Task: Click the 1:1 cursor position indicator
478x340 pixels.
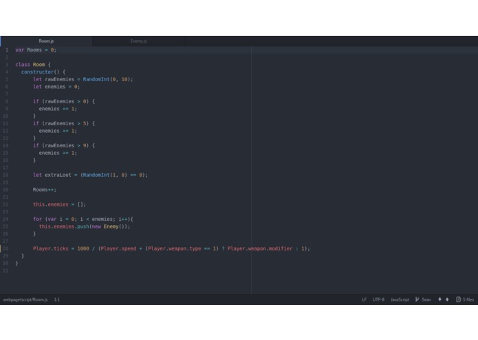Action: click(x=56, y=299)
